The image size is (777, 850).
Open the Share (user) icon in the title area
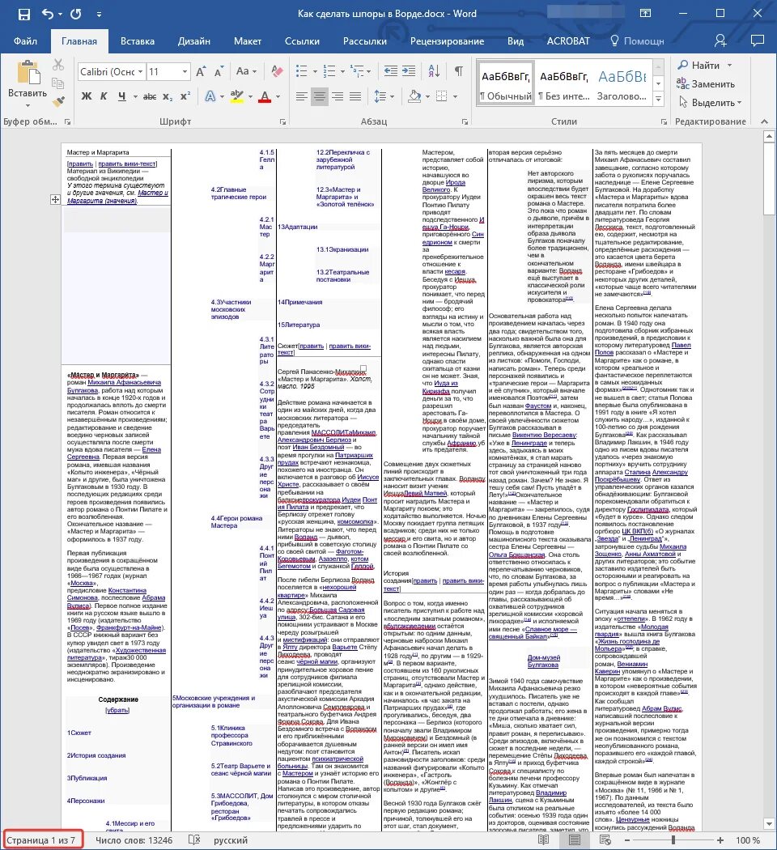point(720,40)
